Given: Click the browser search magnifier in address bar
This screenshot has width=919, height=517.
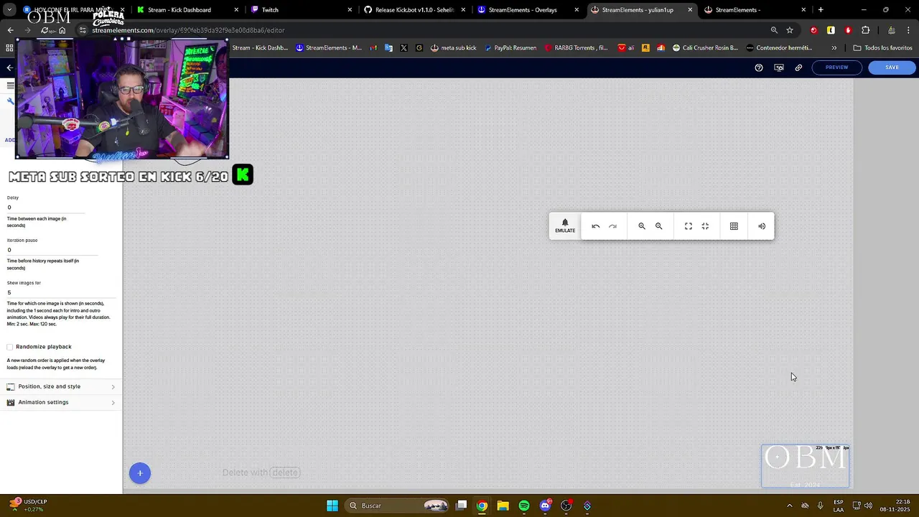Looking at the screenshot, I should 774,30.
